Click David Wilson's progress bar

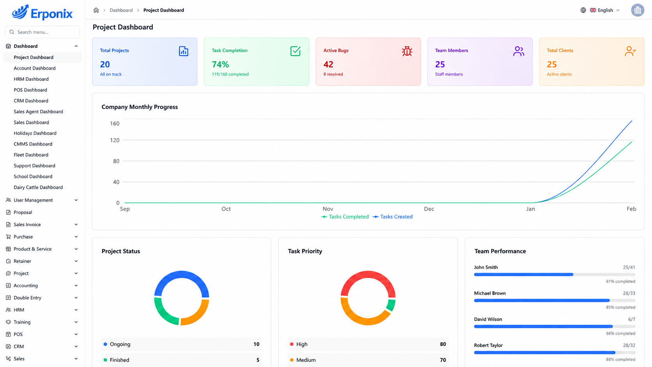coord(555,326)
